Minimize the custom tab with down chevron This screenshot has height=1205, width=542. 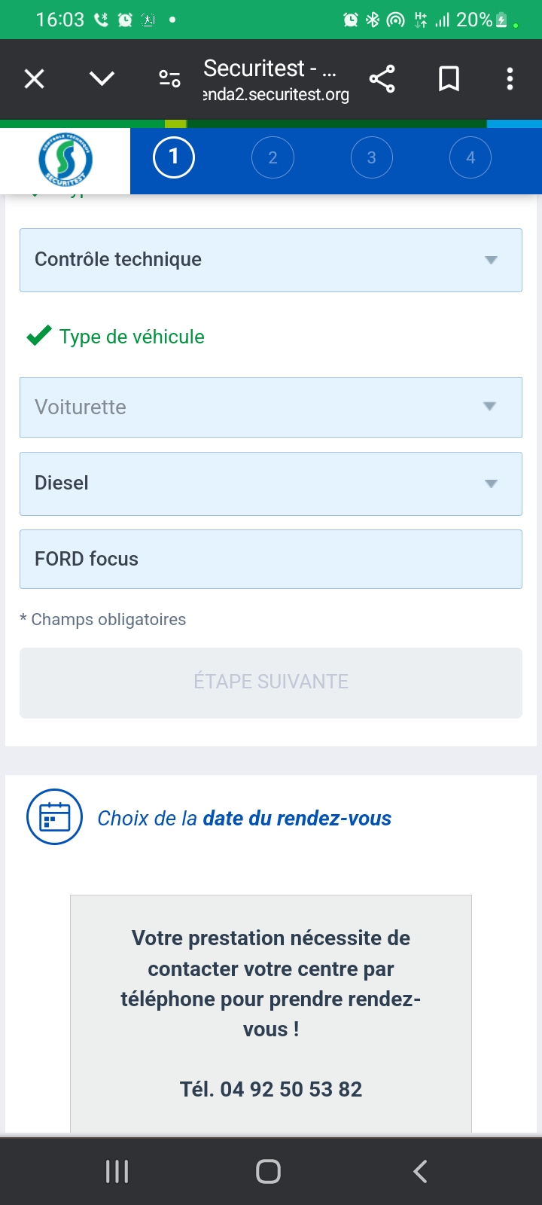click(102, 79)
